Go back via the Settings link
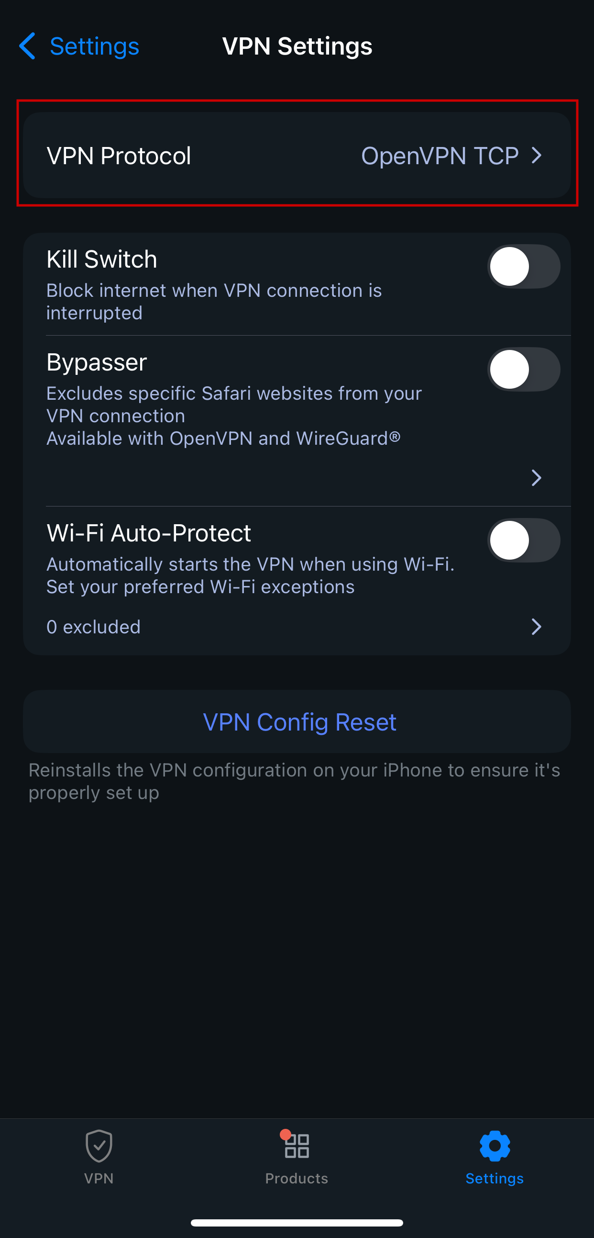 pos(94,46)
